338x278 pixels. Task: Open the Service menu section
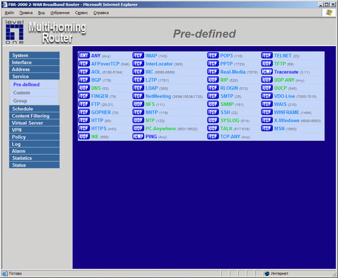(34, 77)
